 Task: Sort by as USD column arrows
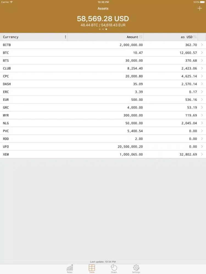click(x=195, y=37)
